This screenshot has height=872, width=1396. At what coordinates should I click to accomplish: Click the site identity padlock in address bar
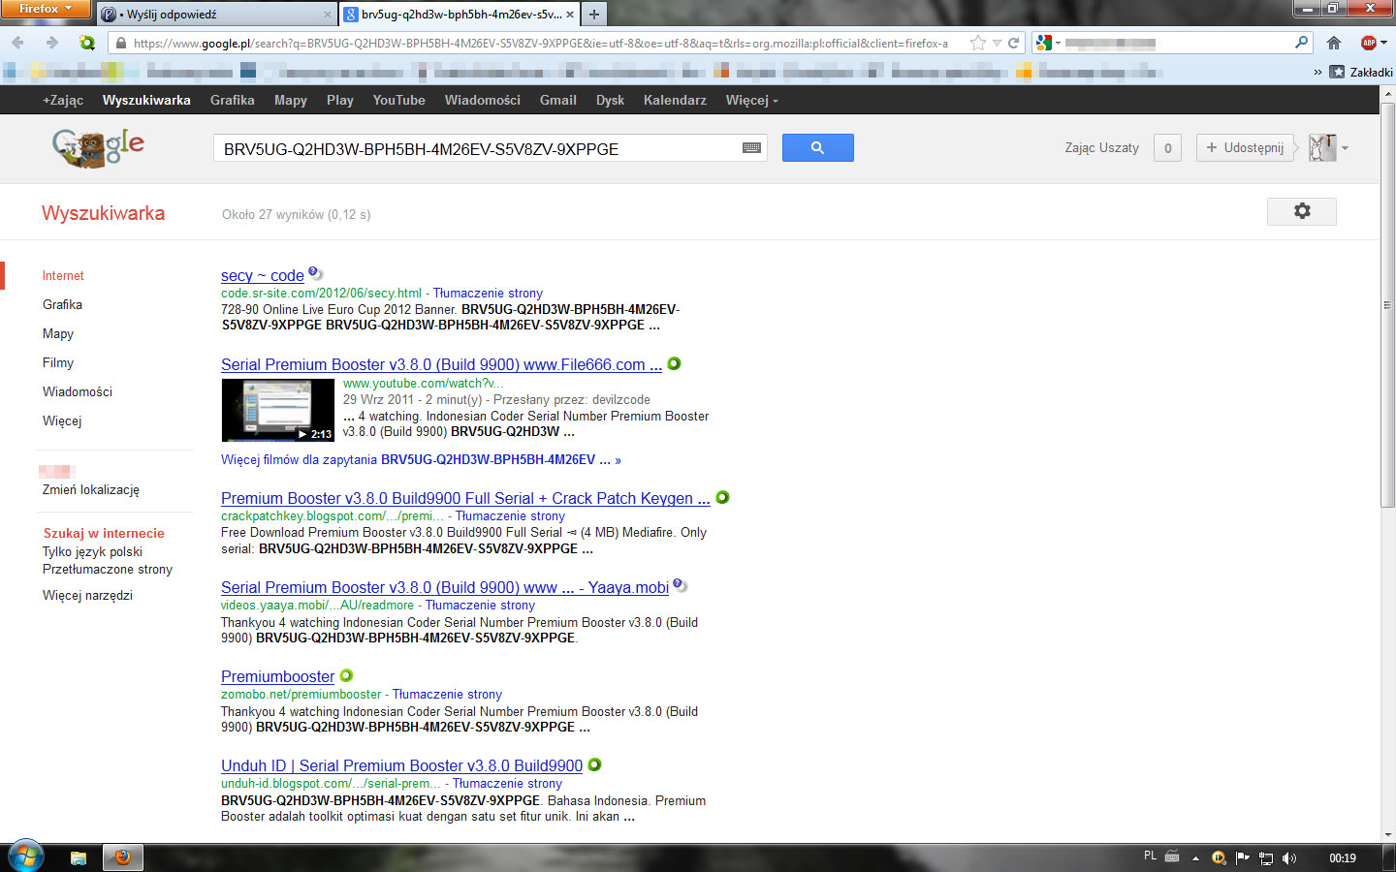(x=120, y=43)
